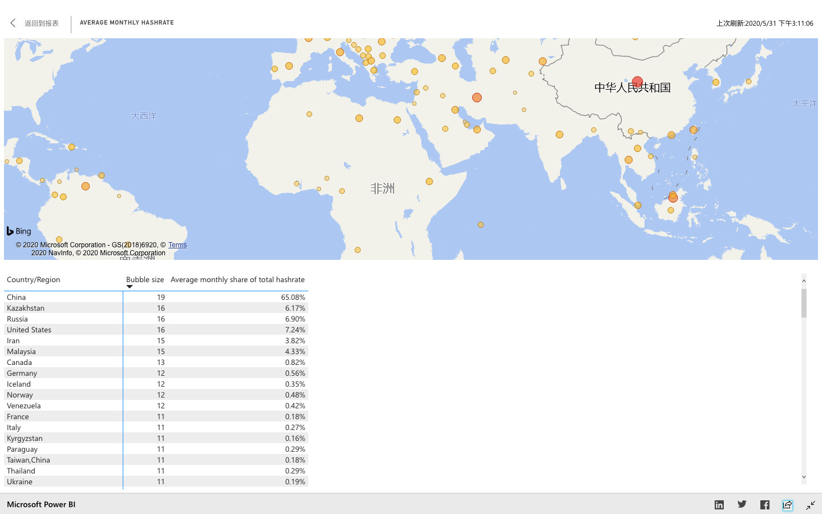Click the table scrollbar down arrow
The image size is (822, 514).
point(804,477)
